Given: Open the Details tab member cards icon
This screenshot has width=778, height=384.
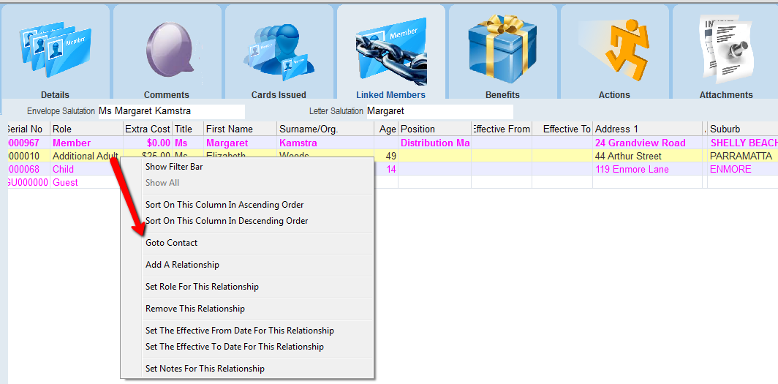Looking at the screenshot, I should tap(55, 50).
